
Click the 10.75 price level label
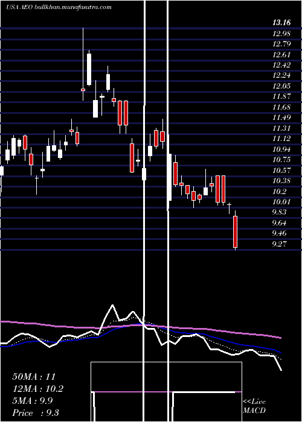pos(281,160)
